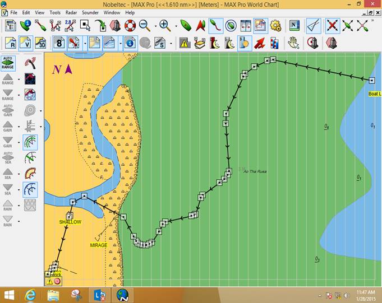The height and width of the screenshot is (303, 382).
Task: Select the zoom out magnifier tool
Action: 144,26
